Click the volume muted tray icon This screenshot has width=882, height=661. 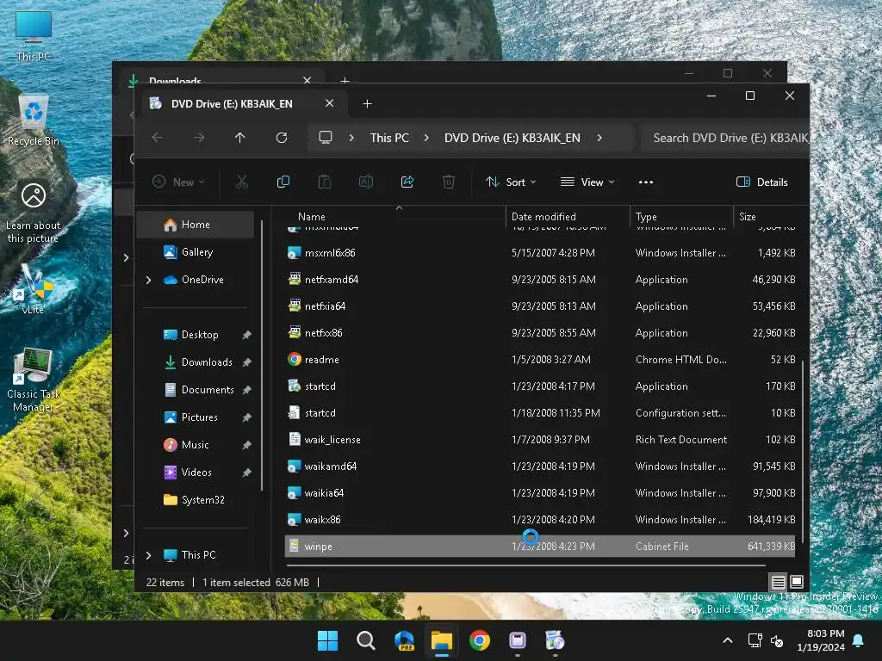point(777,640)
